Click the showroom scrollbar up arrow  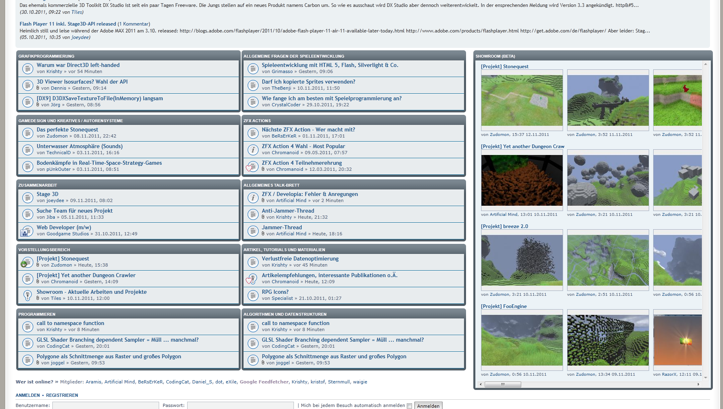point(705,64)
